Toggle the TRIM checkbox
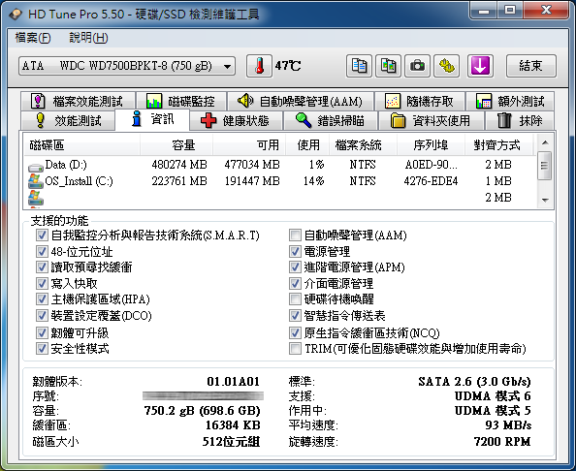The height and width of the screenshot is (471, 576). [x=295, y=348]
